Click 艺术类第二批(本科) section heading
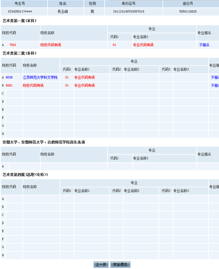This screenshot has width=219, height=269. (x=19, y=53)
